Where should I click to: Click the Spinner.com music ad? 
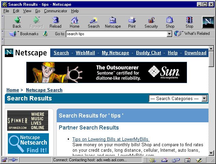pos(28,121)
